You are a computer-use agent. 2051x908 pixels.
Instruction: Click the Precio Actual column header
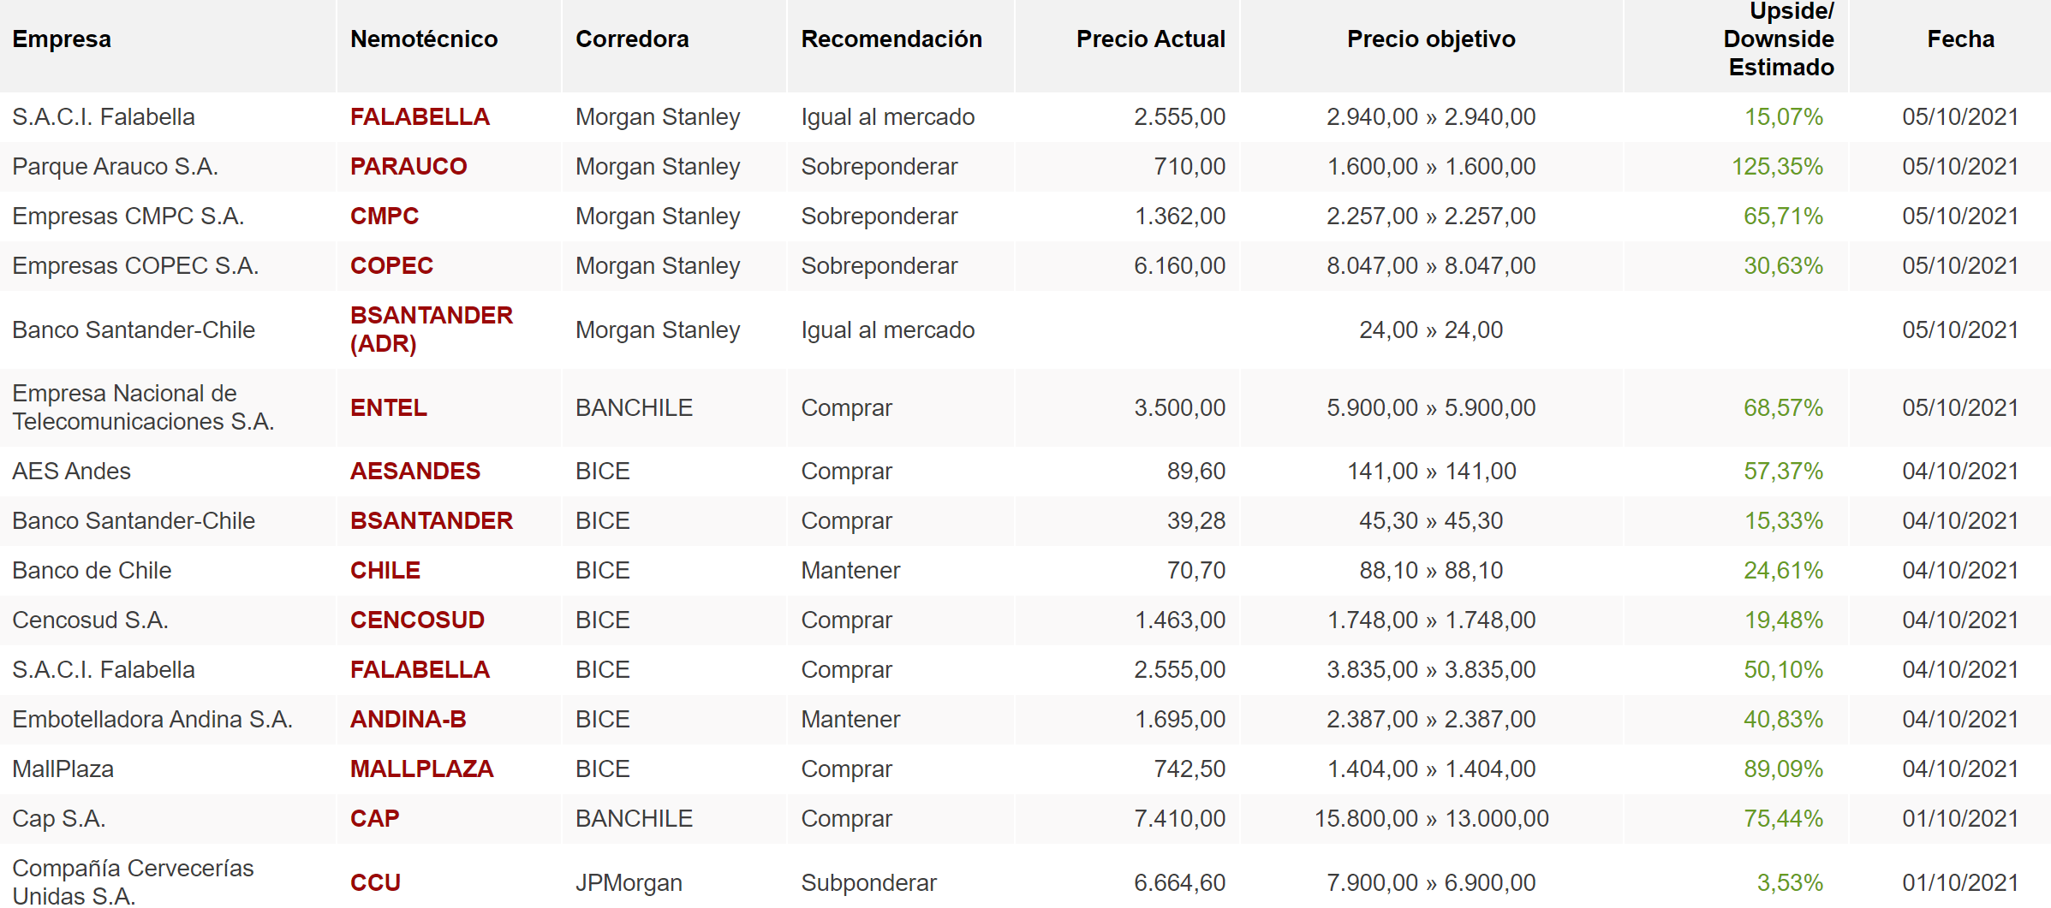click(1150, 39)
